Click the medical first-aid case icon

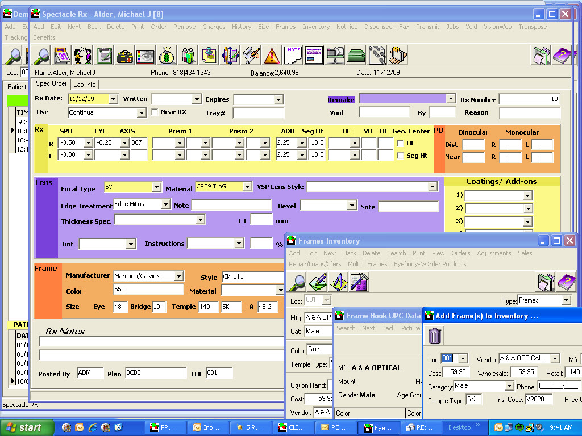pyautogui.click(x=124, y=56)
